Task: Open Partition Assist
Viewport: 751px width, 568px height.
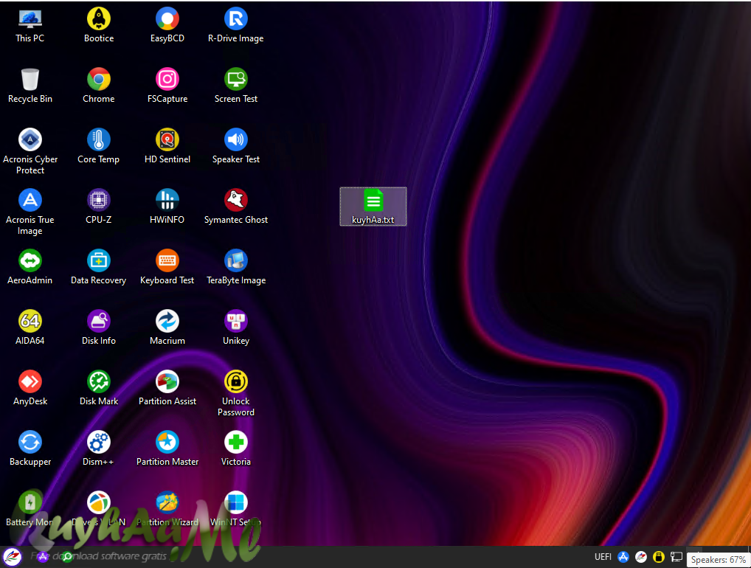Action: [x=167, y=389]
